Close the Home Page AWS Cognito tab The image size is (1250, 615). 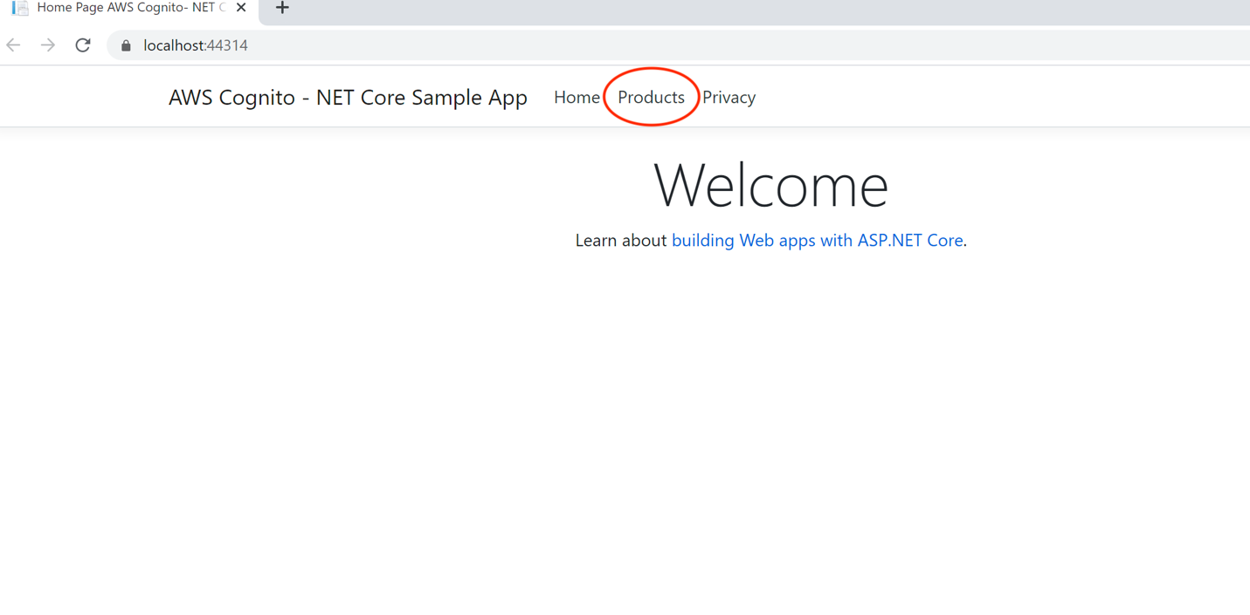(x=241, y=7)
